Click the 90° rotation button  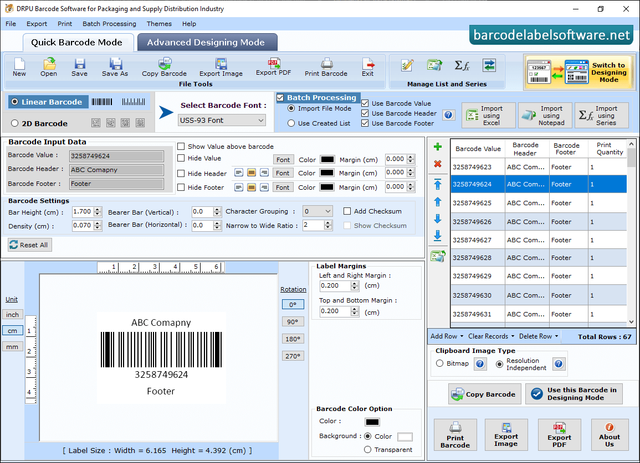[293, 321]
